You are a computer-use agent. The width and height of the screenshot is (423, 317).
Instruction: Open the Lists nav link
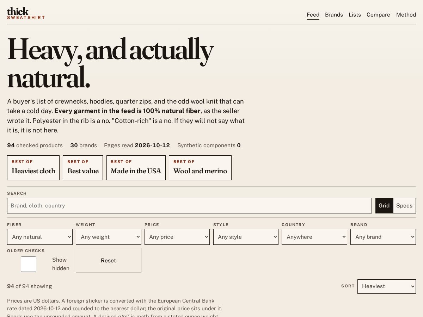pyautogui.click(x=355, y=15)
